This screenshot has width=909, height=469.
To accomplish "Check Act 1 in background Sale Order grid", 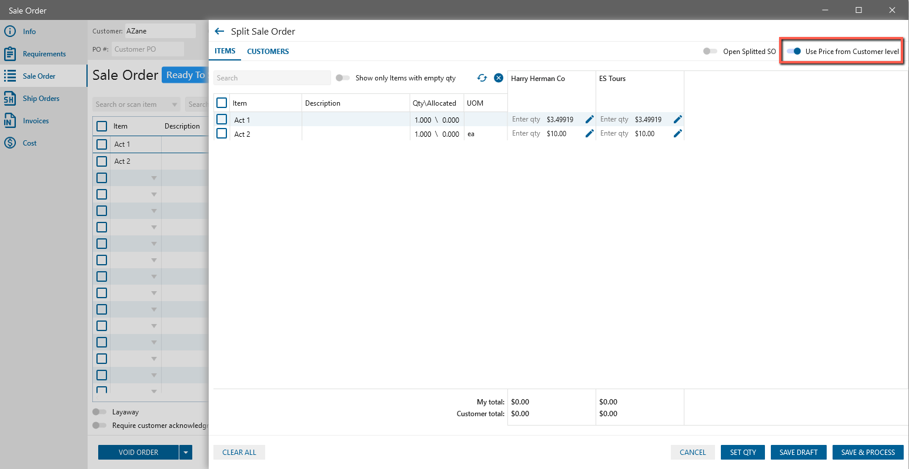I will pyautogui.click(x=102, y=144).
